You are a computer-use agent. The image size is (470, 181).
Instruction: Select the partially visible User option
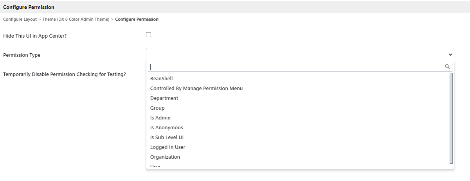155,167
